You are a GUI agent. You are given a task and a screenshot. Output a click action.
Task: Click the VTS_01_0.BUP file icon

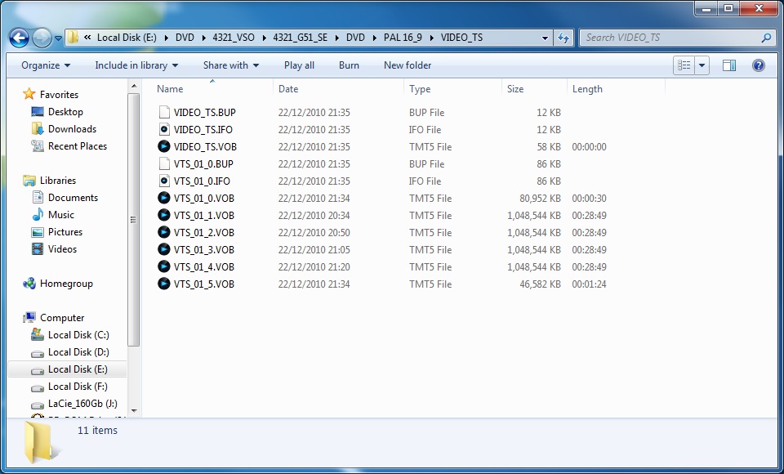tap(164, 163)
